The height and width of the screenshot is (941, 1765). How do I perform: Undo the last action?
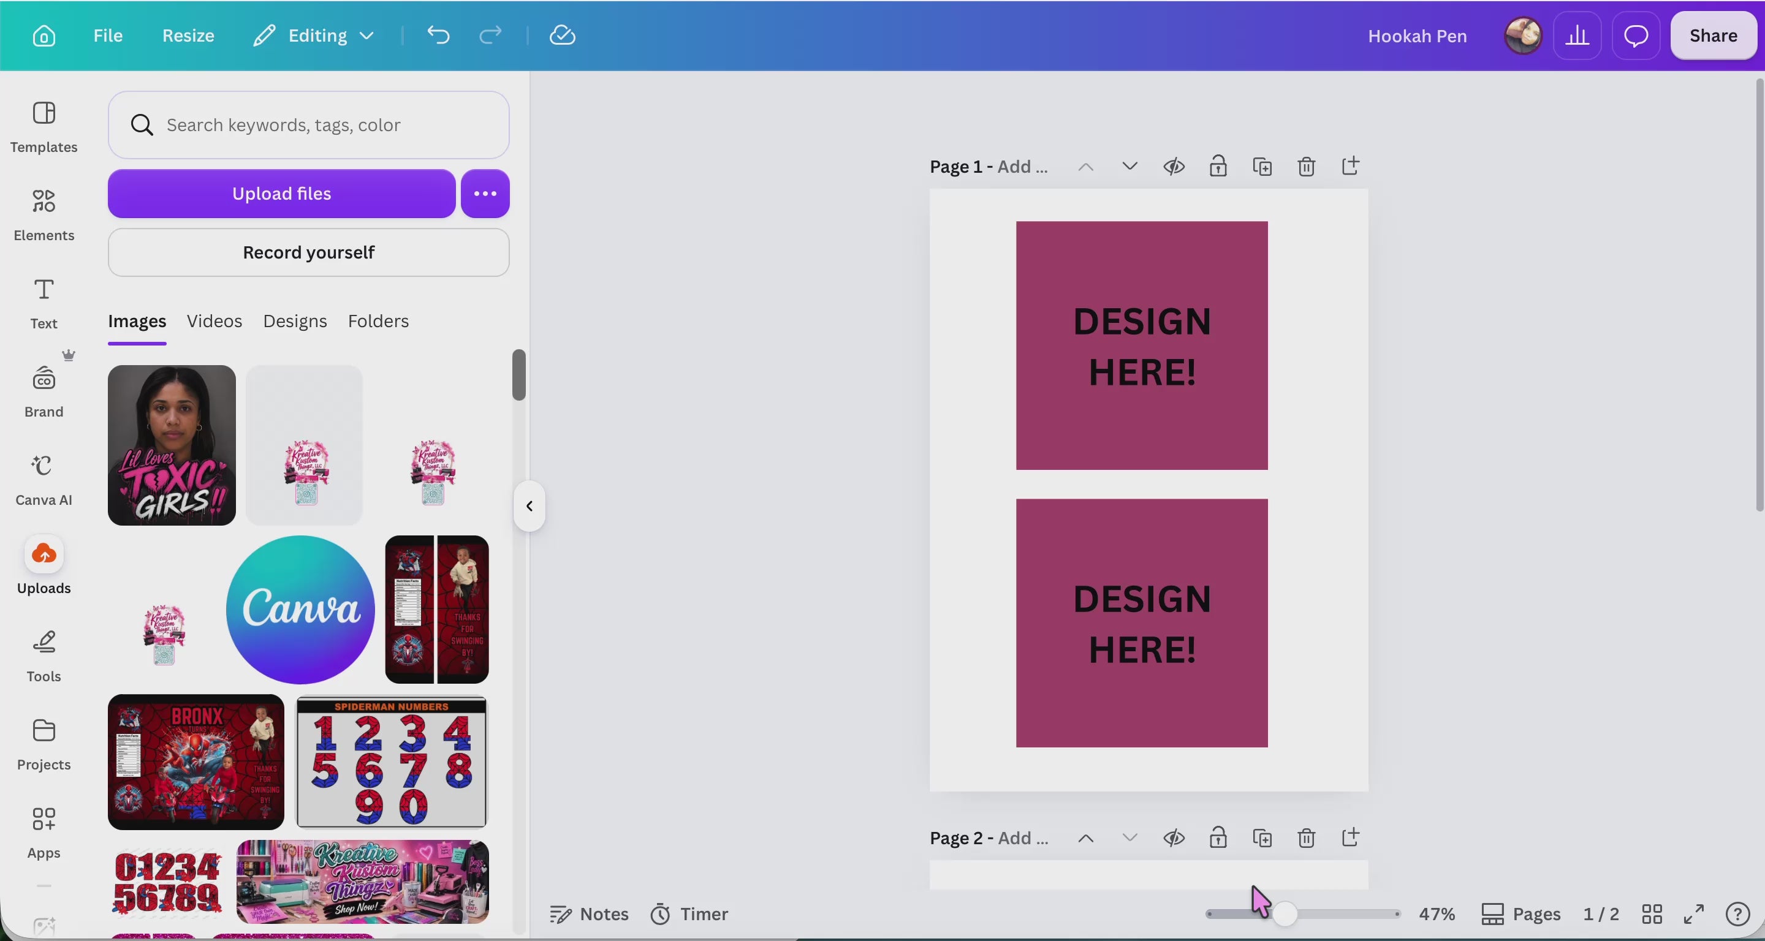click(439, 35)
